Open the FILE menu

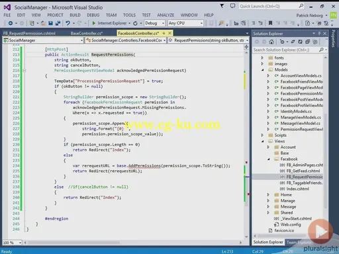pos(7,15)
